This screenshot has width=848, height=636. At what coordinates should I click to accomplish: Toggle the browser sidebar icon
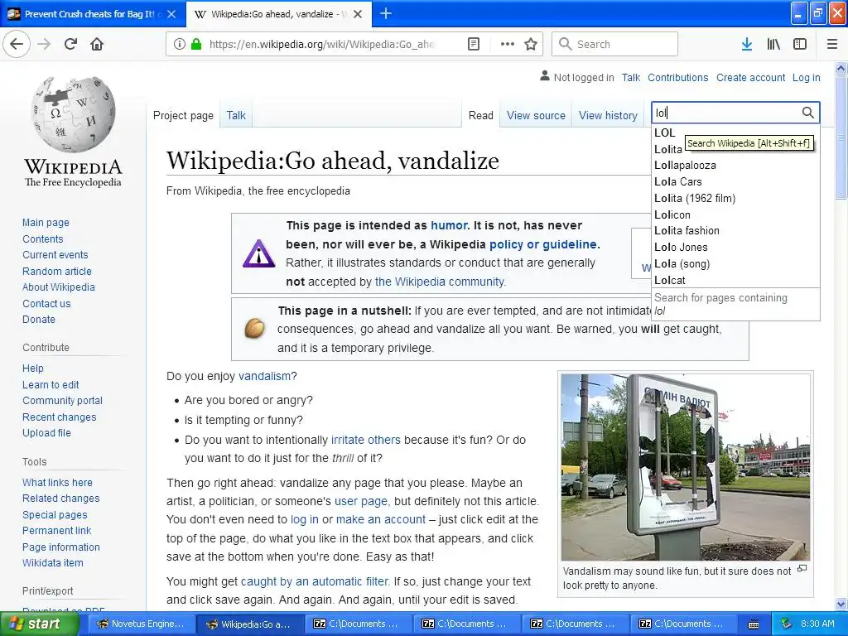[x=800, y=44]
